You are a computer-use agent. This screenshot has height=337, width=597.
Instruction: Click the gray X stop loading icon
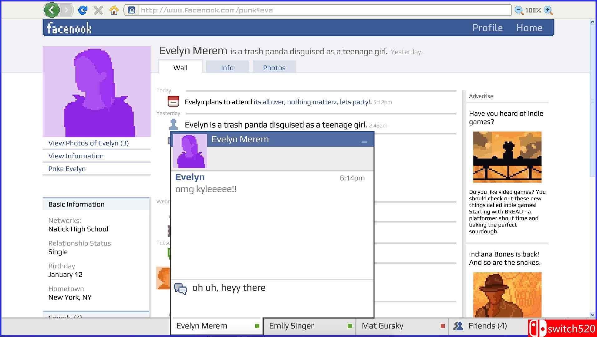98,10
